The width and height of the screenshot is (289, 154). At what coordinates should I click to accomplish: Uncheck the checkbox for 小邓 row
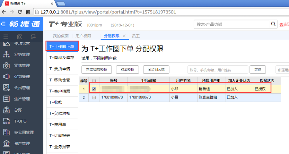[94, 89]
